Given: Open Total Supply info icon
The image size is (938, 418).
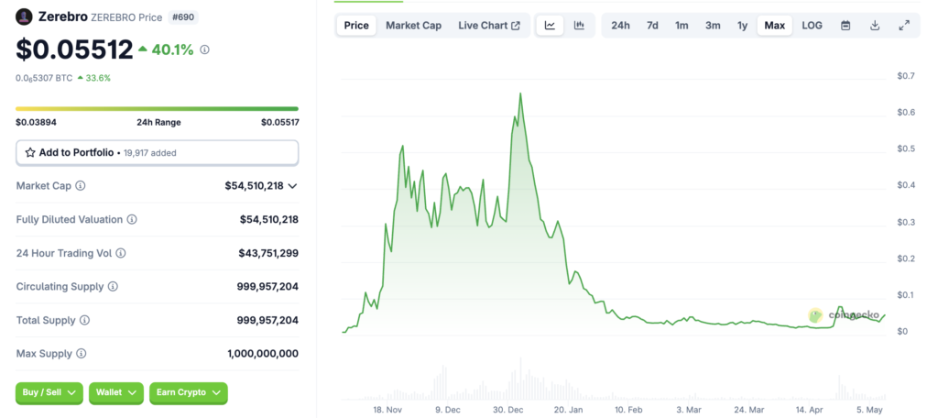Looking at the screenshot, I should [84, 321].
